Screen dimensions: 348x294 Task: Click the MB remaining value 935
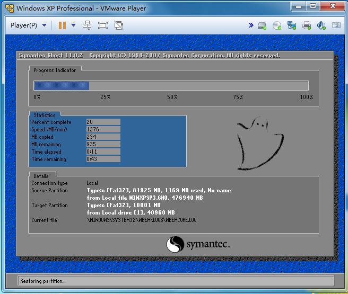click(103, 144)
